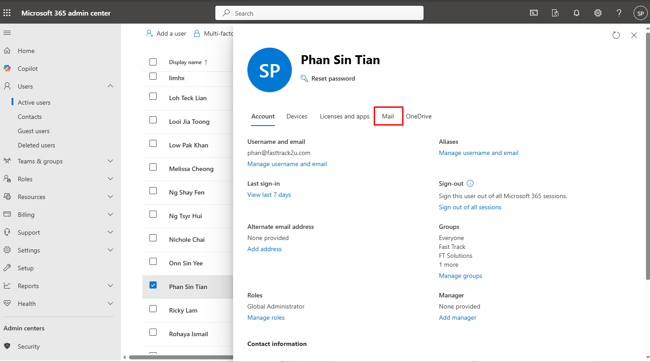
Task: Click the help question mark icon
Action: [619, 13]
